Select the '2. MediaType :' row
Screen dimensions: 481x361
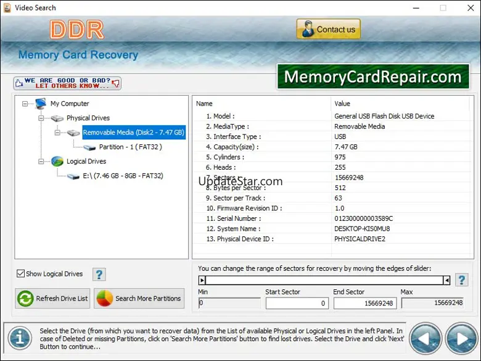coord(331,127)
